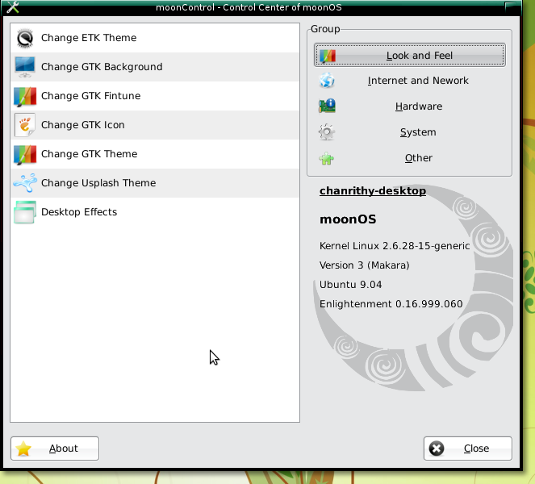Image resolution: width=535 pixels, height=484 pixels.
Task: Select the Look and Feel group
Action: tap(409, 55)
